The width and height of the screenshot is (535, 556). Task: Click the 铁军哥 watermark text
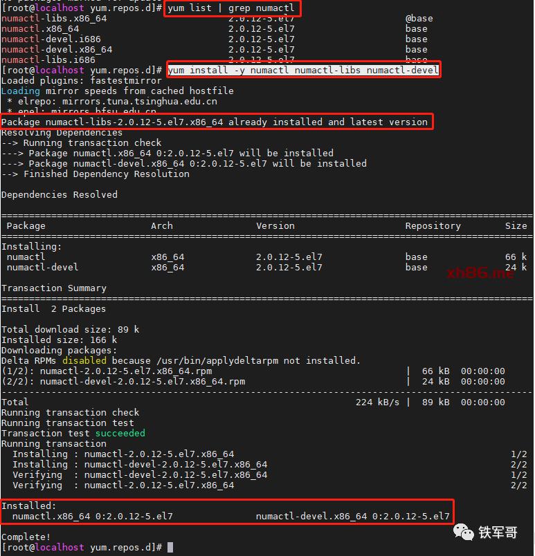(x=498, y=532)
